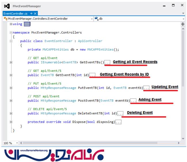
Task: Close the EventController.cs tab
Action: [x=35, y=14]
